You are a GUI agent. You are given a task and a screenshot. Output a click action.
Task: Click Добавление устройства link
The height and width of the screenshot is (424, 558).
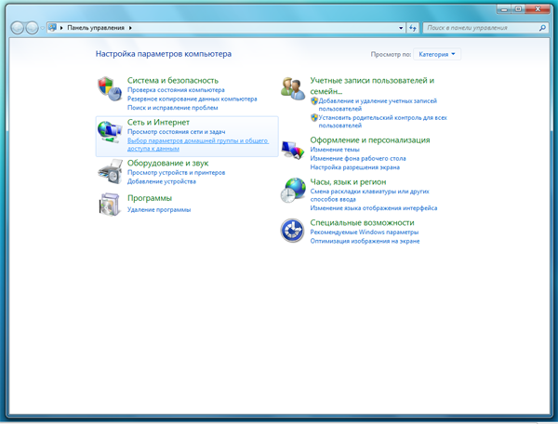coord(162,181)
